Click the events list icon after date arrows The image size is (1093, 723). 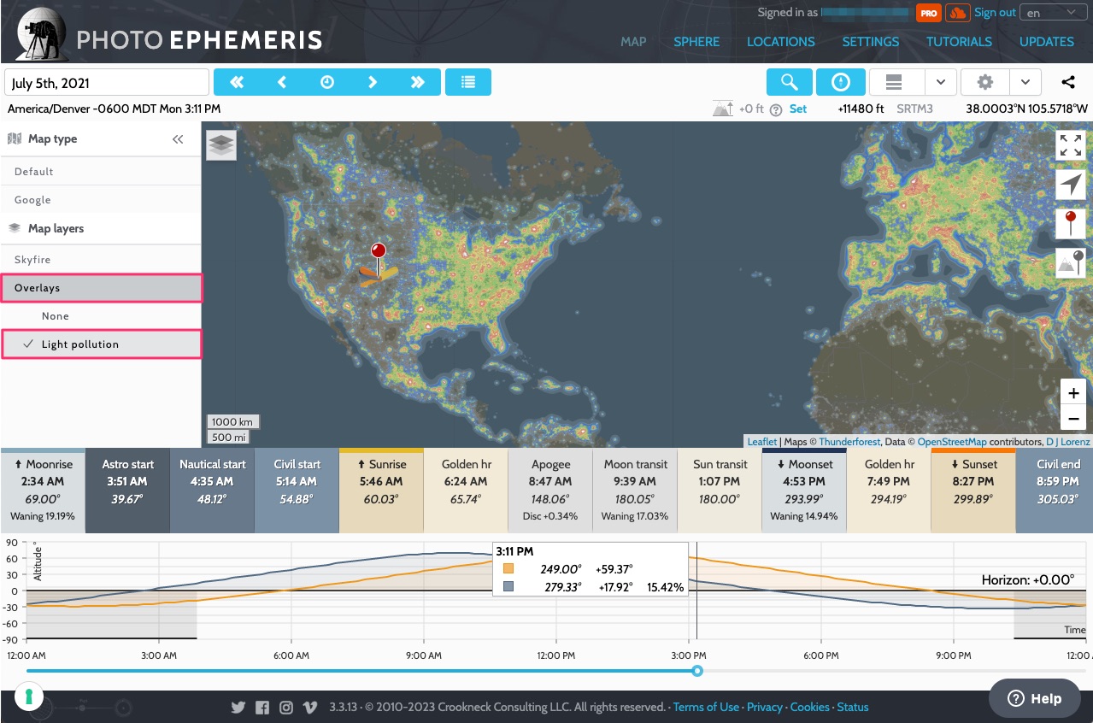[467, 81]
